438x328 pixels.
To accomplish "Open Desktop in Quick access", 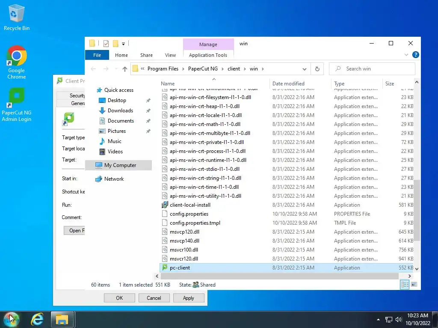I will [x=117, y=100].
